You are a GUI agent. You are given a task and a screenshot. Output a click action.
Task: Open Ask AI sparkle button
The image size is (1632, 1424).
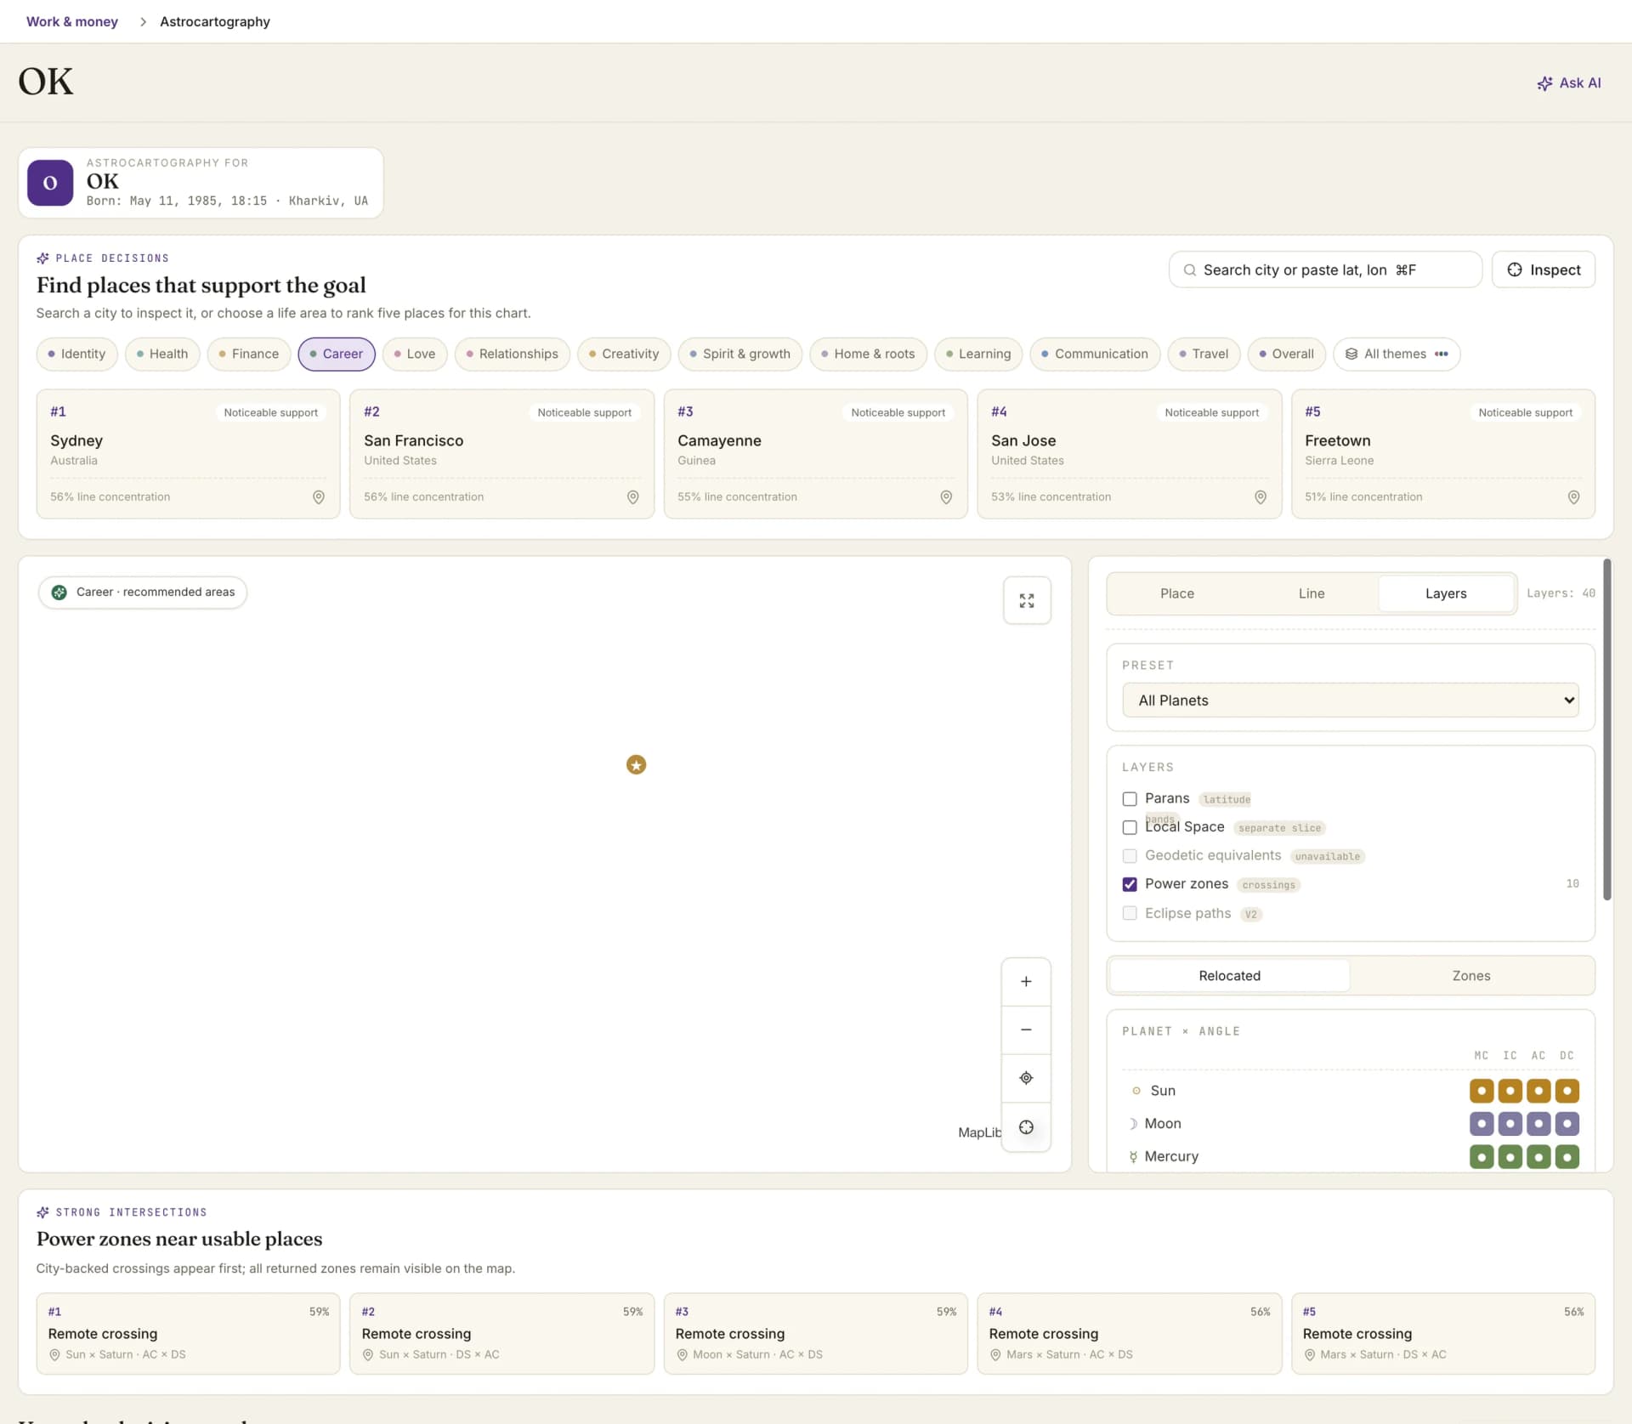pyautogui.click(x=1568, y=83)
